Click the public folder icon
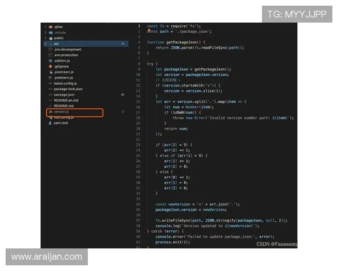The width and height of the screenshot is (338, 271). coord(50,38)
